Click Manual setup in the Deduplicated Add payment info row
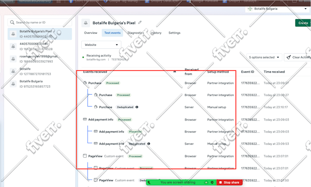 (217, 144)
